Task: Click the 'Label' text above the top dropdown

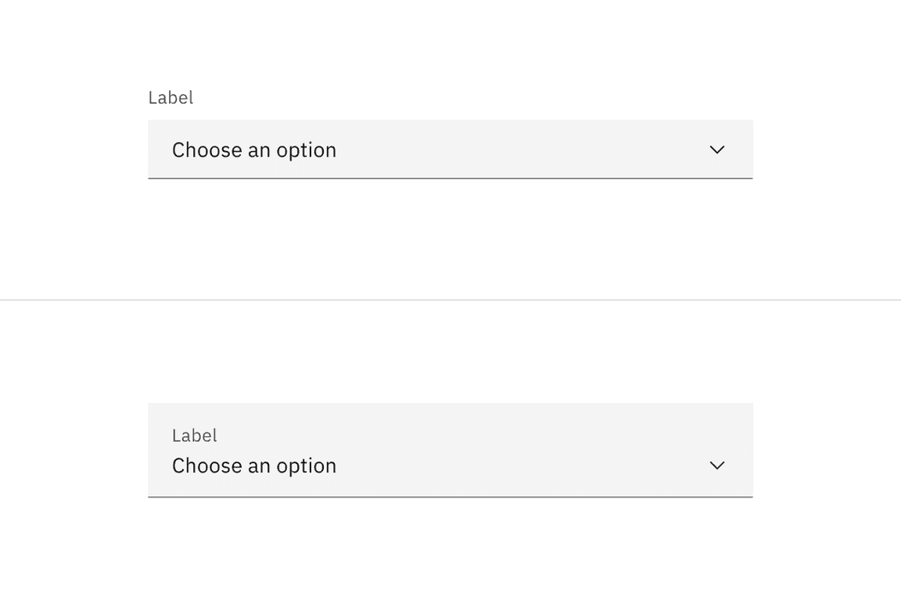Action: pos(171,97)
